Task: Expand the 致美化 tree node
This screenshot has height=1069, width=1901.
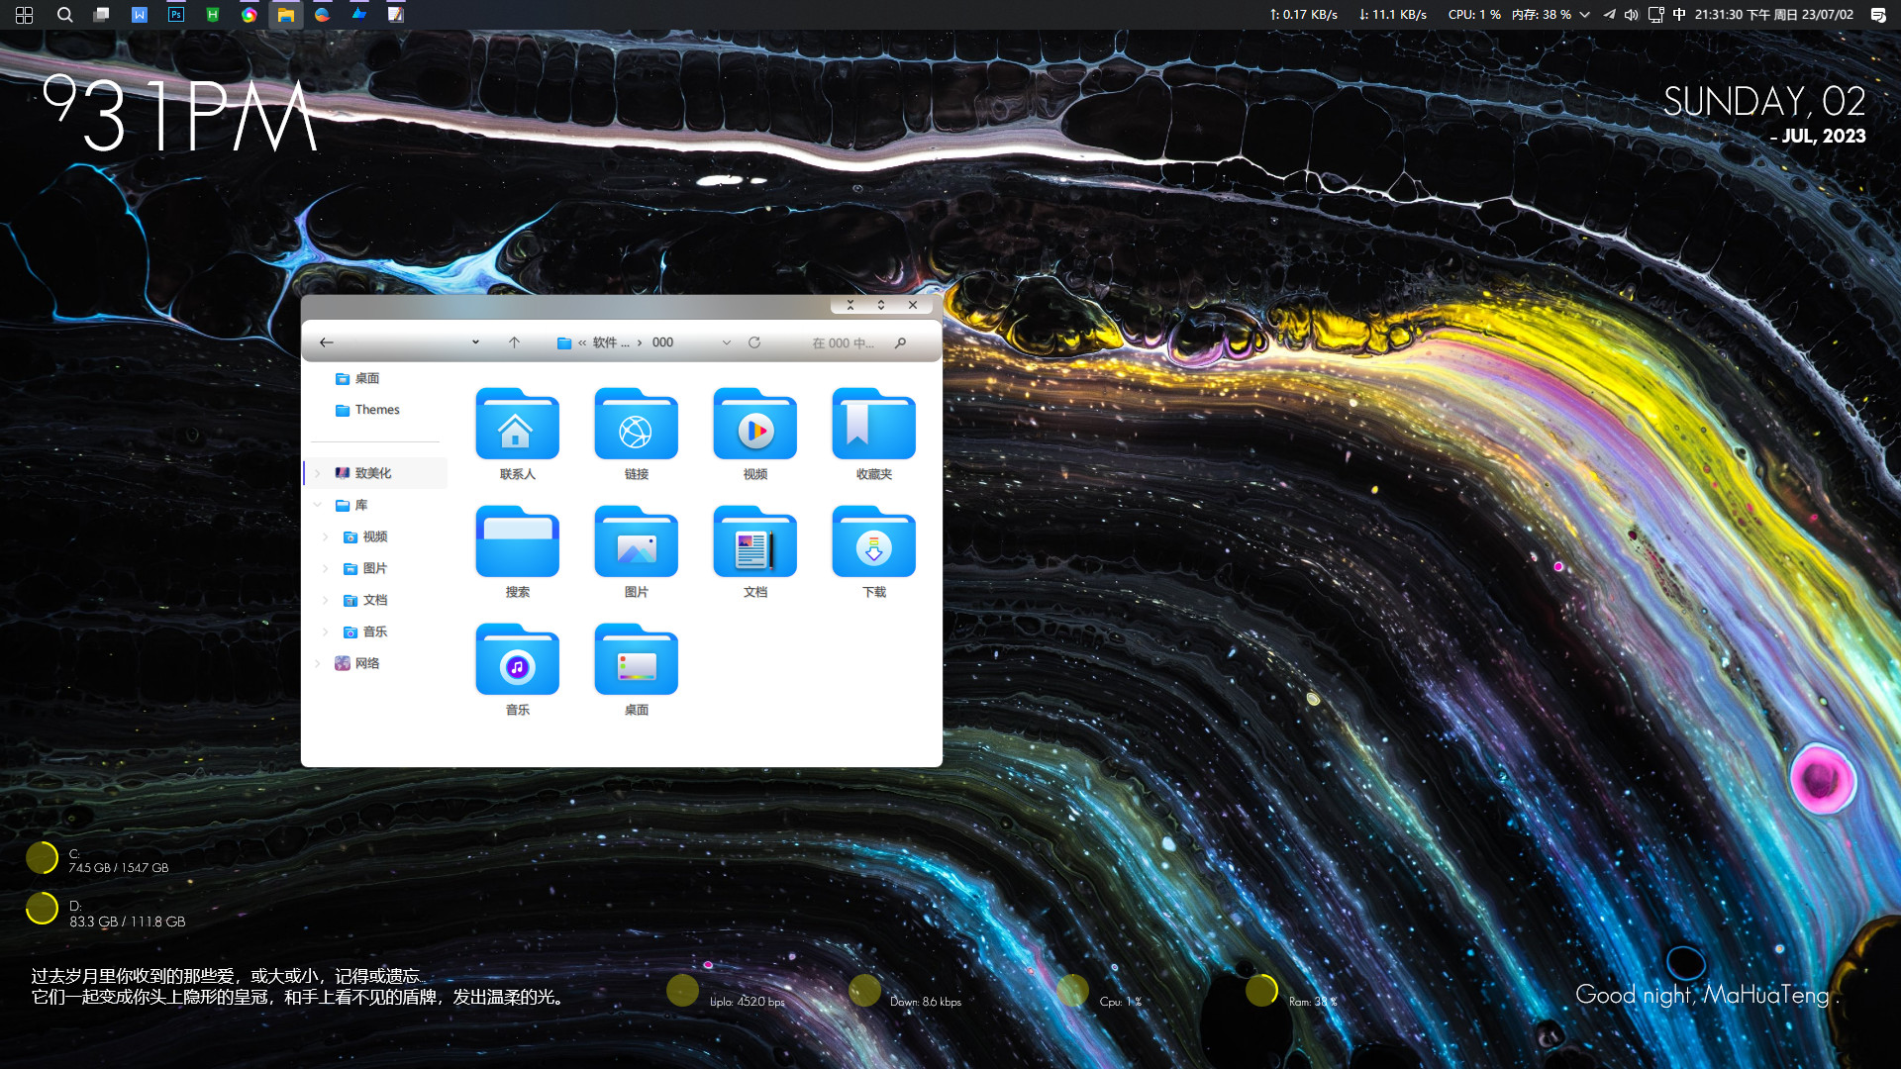Action: (318, 473)
